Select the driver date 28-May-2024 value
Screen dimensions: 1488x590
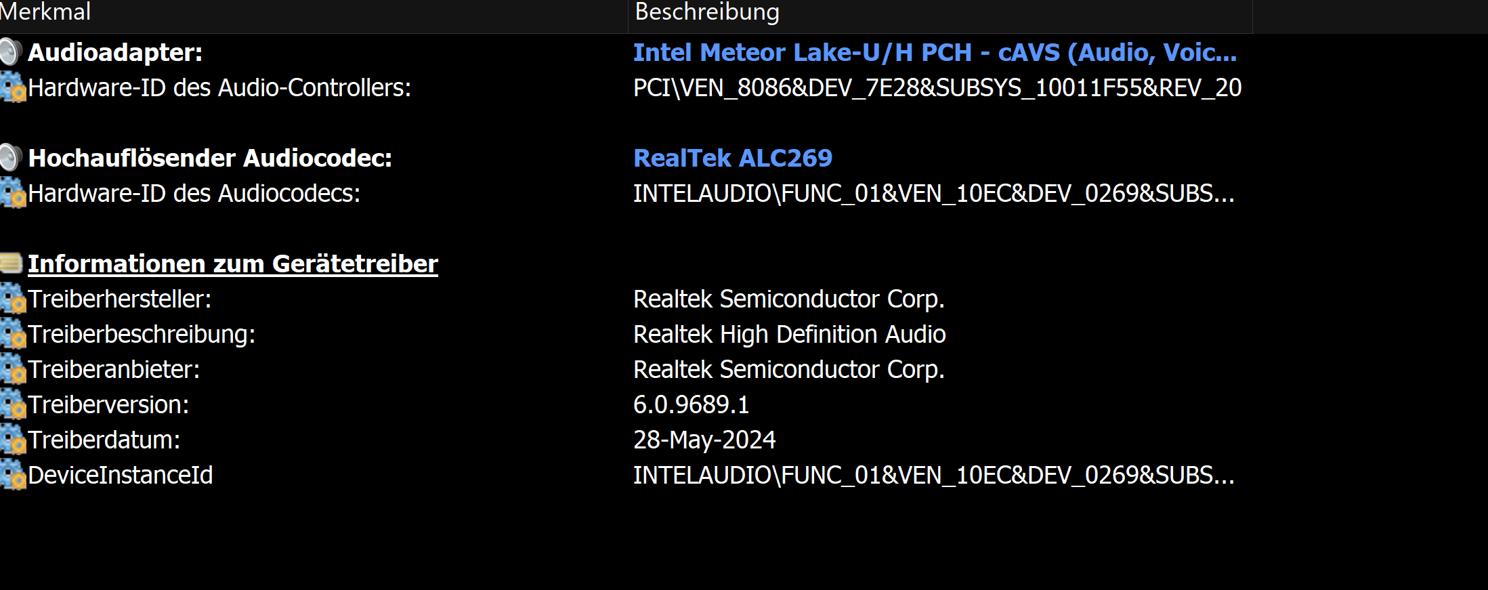click(x=704, y=440)
